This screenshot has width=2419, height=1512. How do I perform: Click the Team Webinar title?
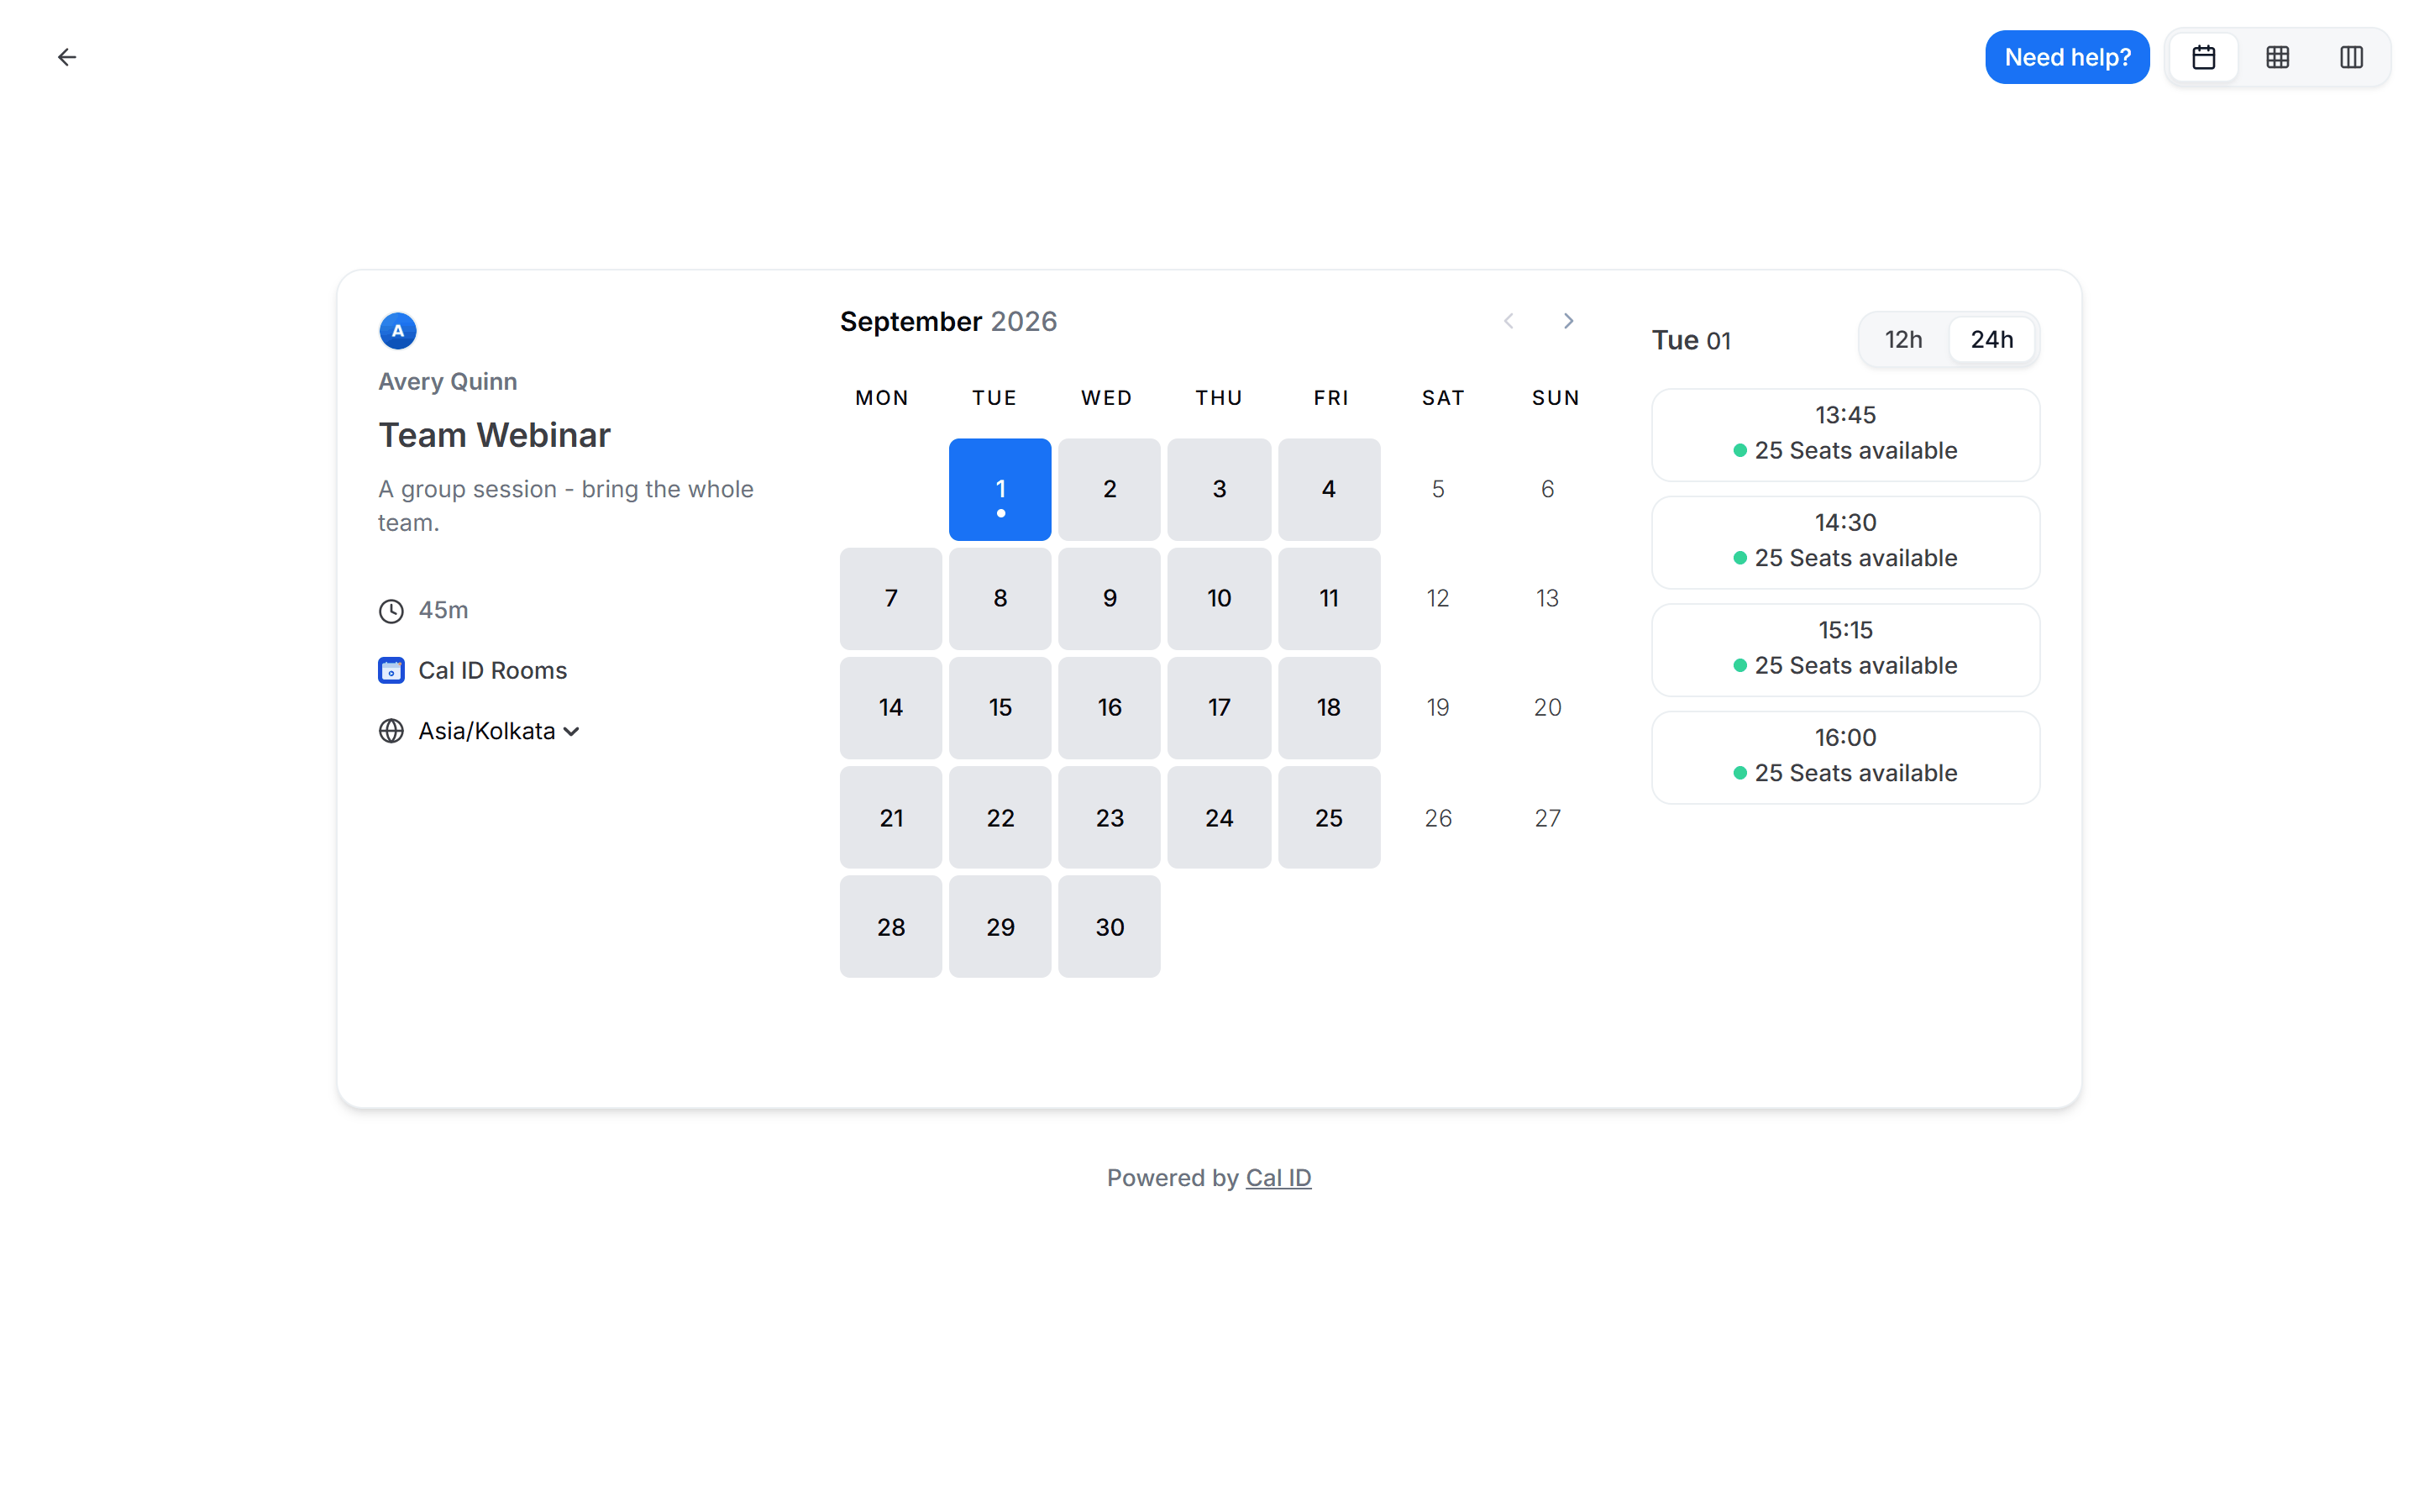[494, 435]
